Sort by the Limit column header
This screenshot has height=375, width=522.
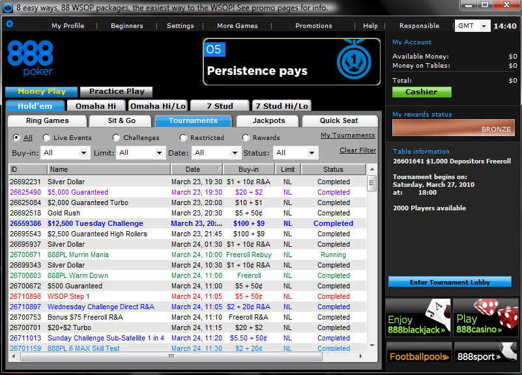[288, 169]
